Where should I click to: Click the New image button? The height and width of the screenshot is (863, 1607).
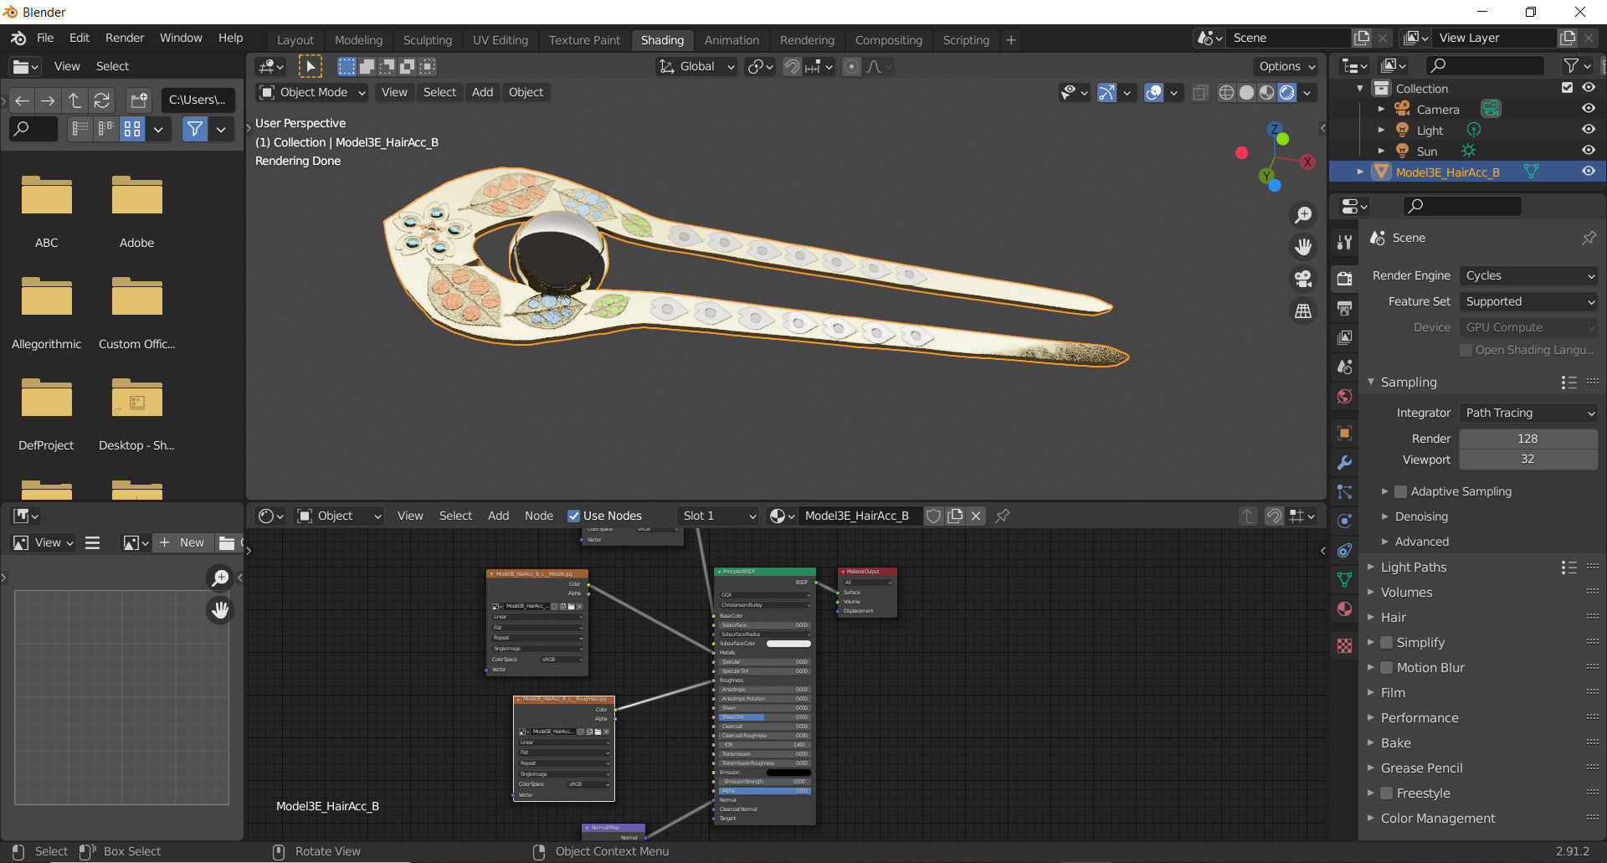point(182,542)
